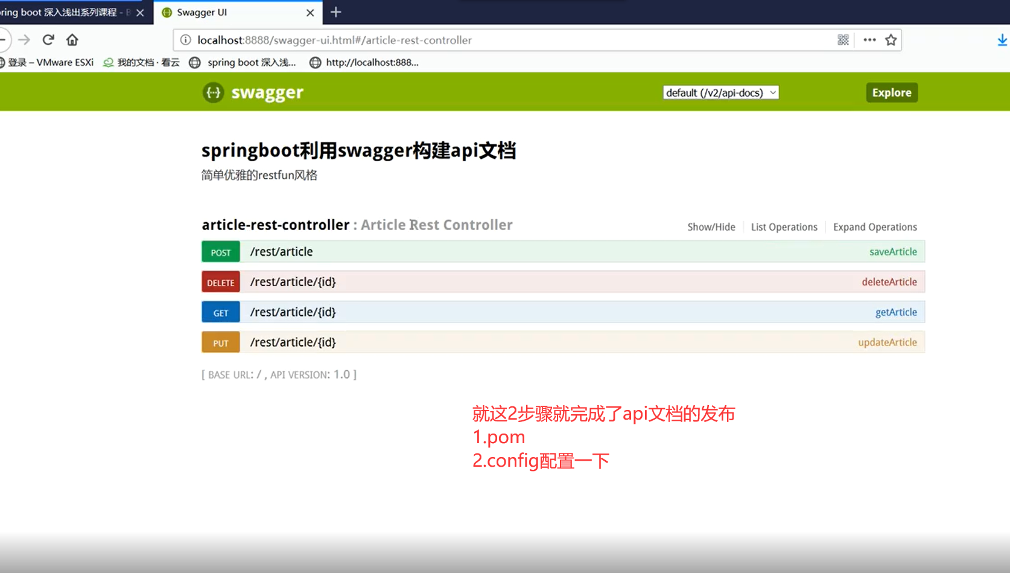Open the default (/v2/api-docs) dropdown
The width and height of the screenshot is (1010, 573).
(x=720, y=92)
